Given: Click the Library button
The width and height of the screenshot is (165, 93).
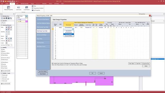Looking at the screenshot, I should tap(146, 66).
